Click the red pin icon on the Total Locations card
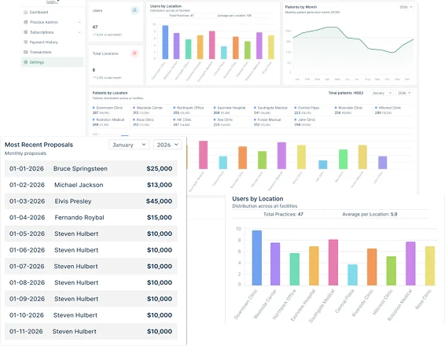445x346 pixels. pos(134,53)
